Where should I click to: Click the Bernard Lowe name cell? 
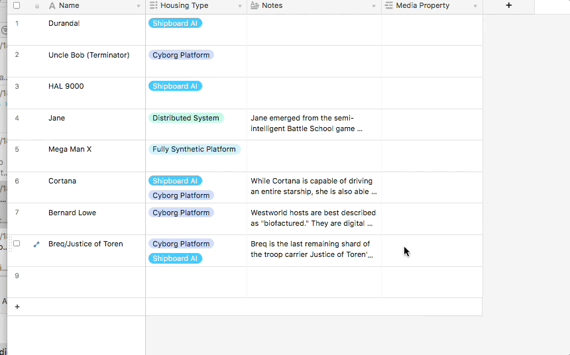pos(95,219)
